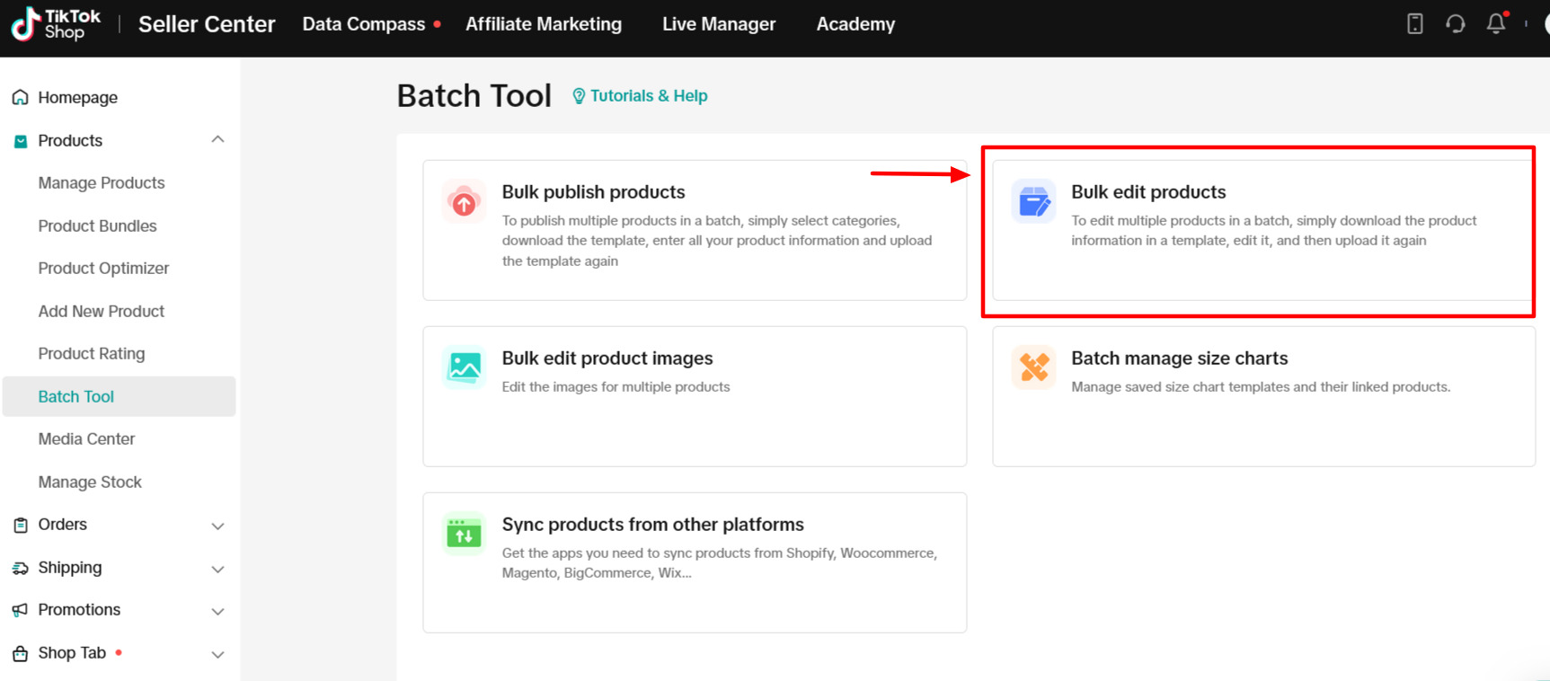The image size is (1550, 681).
Task: Open the Sync products from other platforms card
Action: (x=695, y=562)
